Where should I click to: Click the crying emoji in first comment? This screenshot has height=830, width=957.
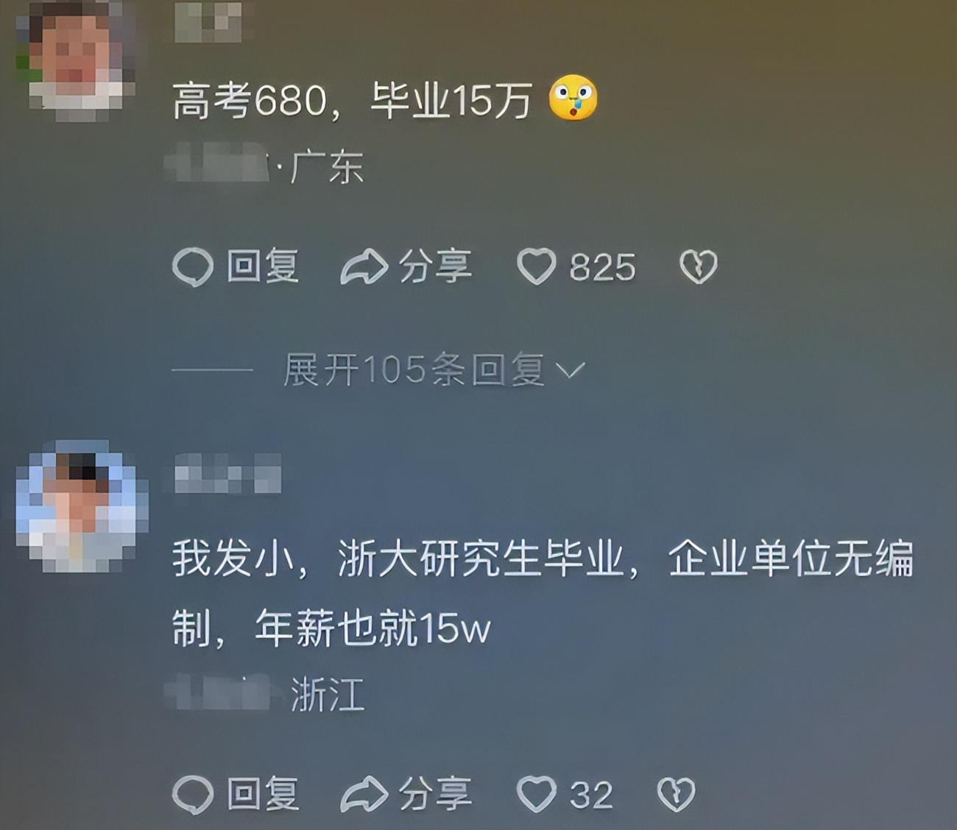point(573,98)
